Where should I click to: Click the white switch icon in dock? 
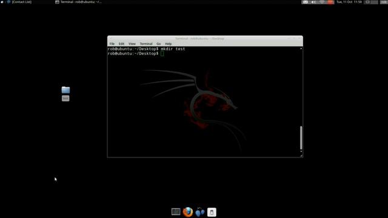tap(212, 212)
